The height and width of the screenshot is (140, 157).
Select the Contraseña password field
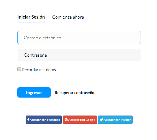point(79,55)
